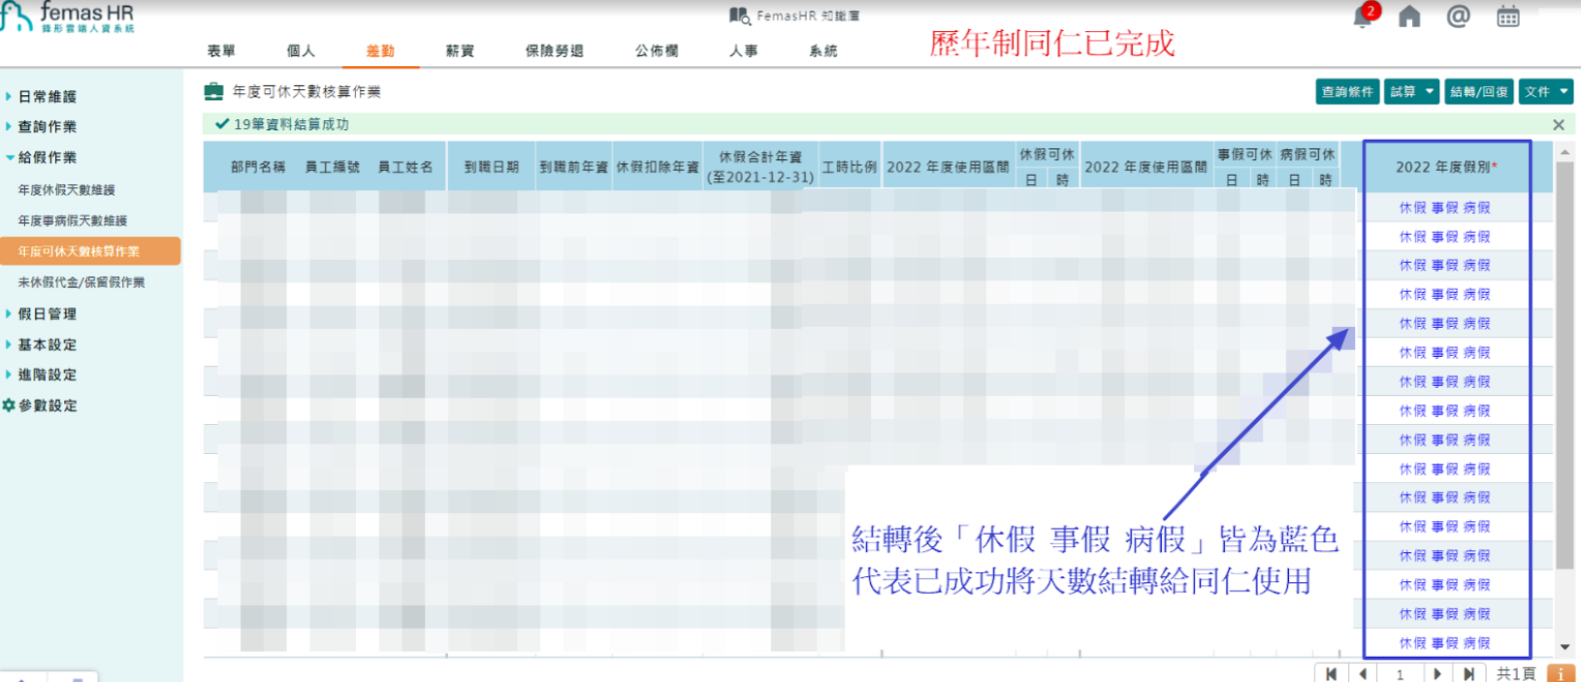Open the 薪資 menu
The width and height of the screenshot is (1581, 682).
pos(460,50)
